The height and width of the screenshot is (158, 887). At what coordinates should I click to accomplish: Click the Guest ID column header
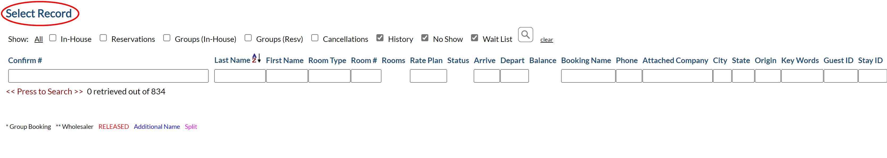(x=838, y=60)
